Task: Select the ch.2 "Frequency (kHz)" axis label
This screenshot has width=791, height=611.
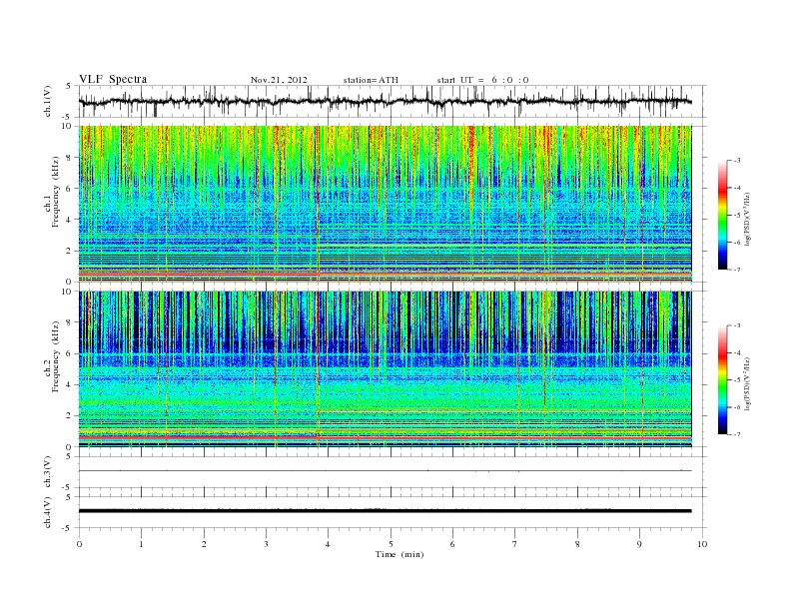Action: click(56, 356)
